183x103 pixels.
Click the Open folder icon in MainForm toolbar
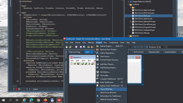coord(75,63)
